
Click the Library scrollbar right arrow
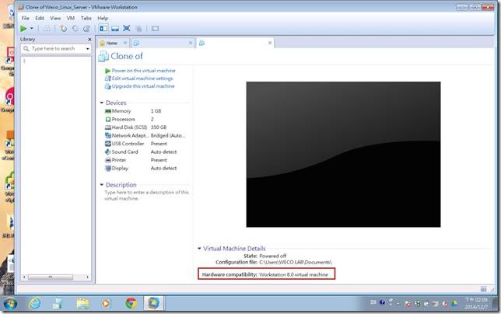pos(88,277)
